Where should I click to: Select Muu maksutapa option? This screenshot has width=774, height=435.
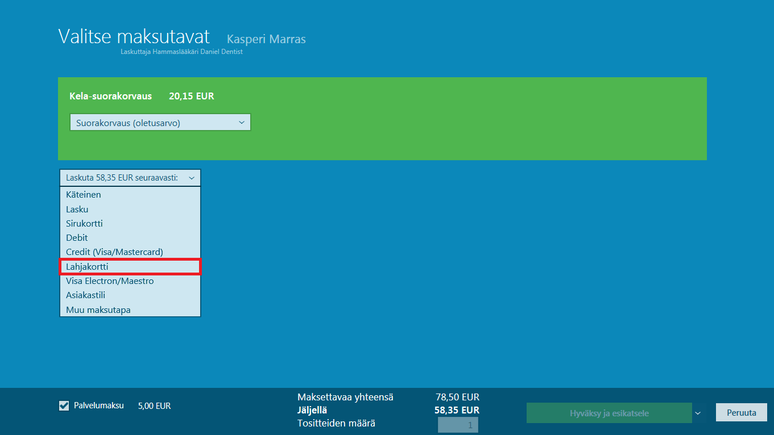pyautogui.click(x=130, y=309)
